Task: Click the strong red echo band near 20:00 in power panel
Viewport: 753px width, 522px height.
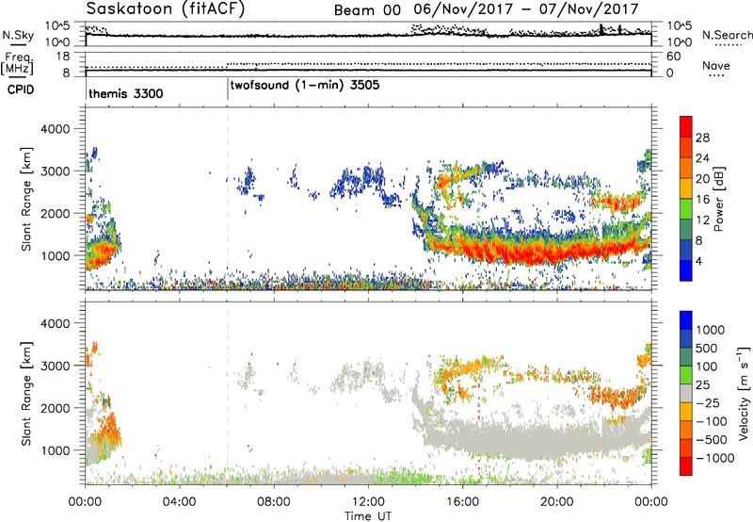Action: coord(556,252)
